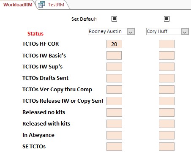This screenshot has height=153, width=191.
Task: Toggle Set Default checkbox above Rodney Austin
Action: 114,19
